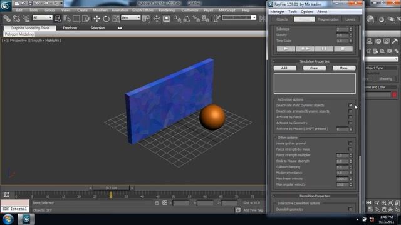This screenshot has height=225, width=401.
Task: Click the Windows Start orb on taskbar
Action: [x=8, y=219]
